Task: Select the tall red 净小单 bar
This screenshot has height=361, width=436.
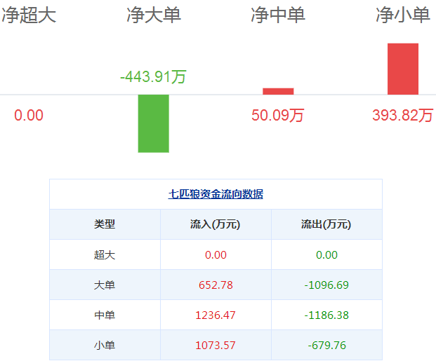Action: [403, 69]
